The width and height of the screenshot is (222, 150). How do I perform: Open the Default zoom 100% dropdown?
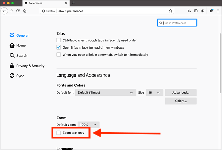tap(88, 125)
